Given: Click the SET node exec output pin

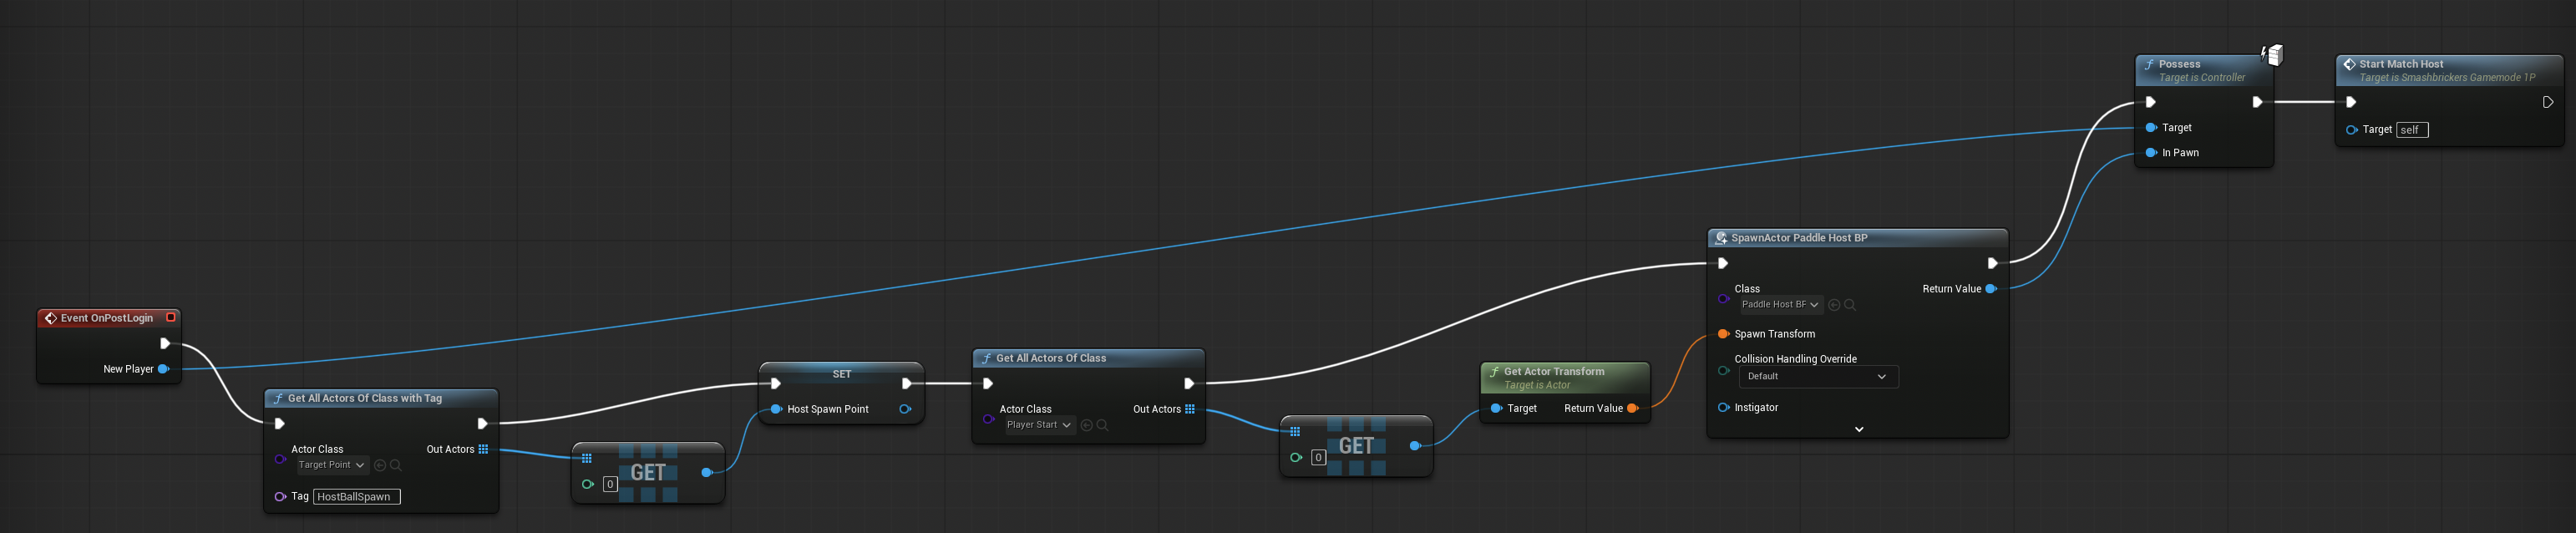Looking at the screenshot, I should tap(907, 384).
